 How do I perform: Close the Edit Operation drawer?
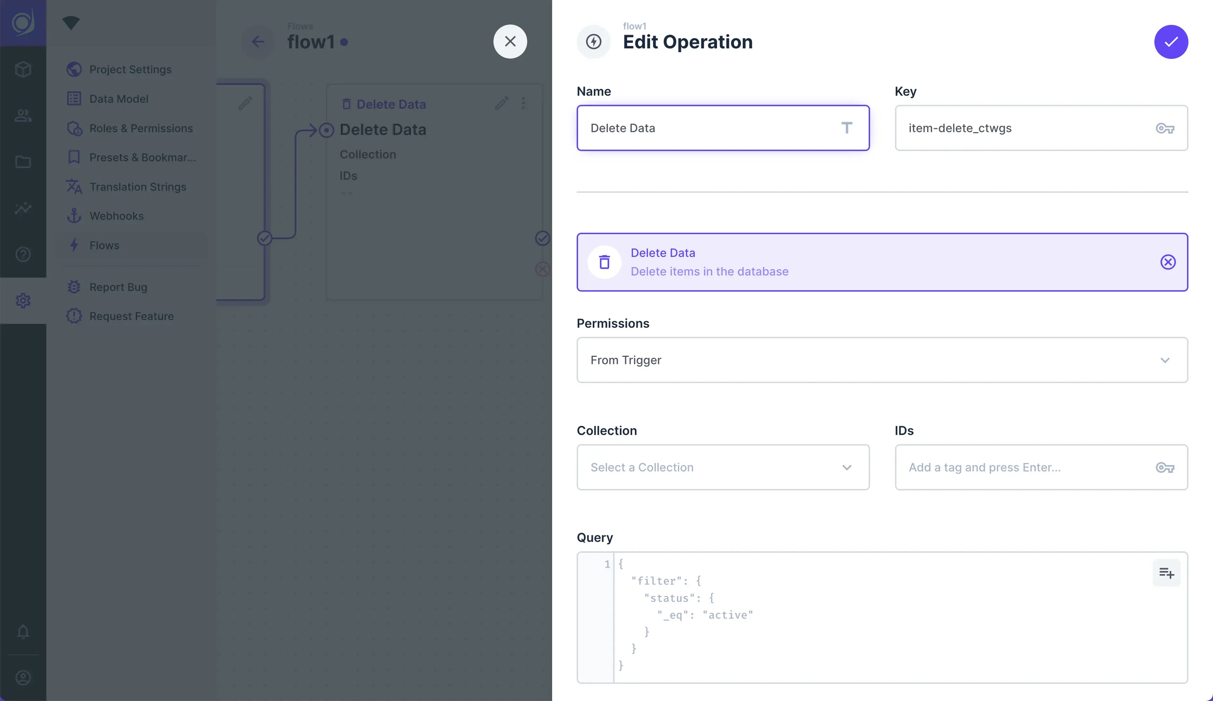[x=510, y=42]
